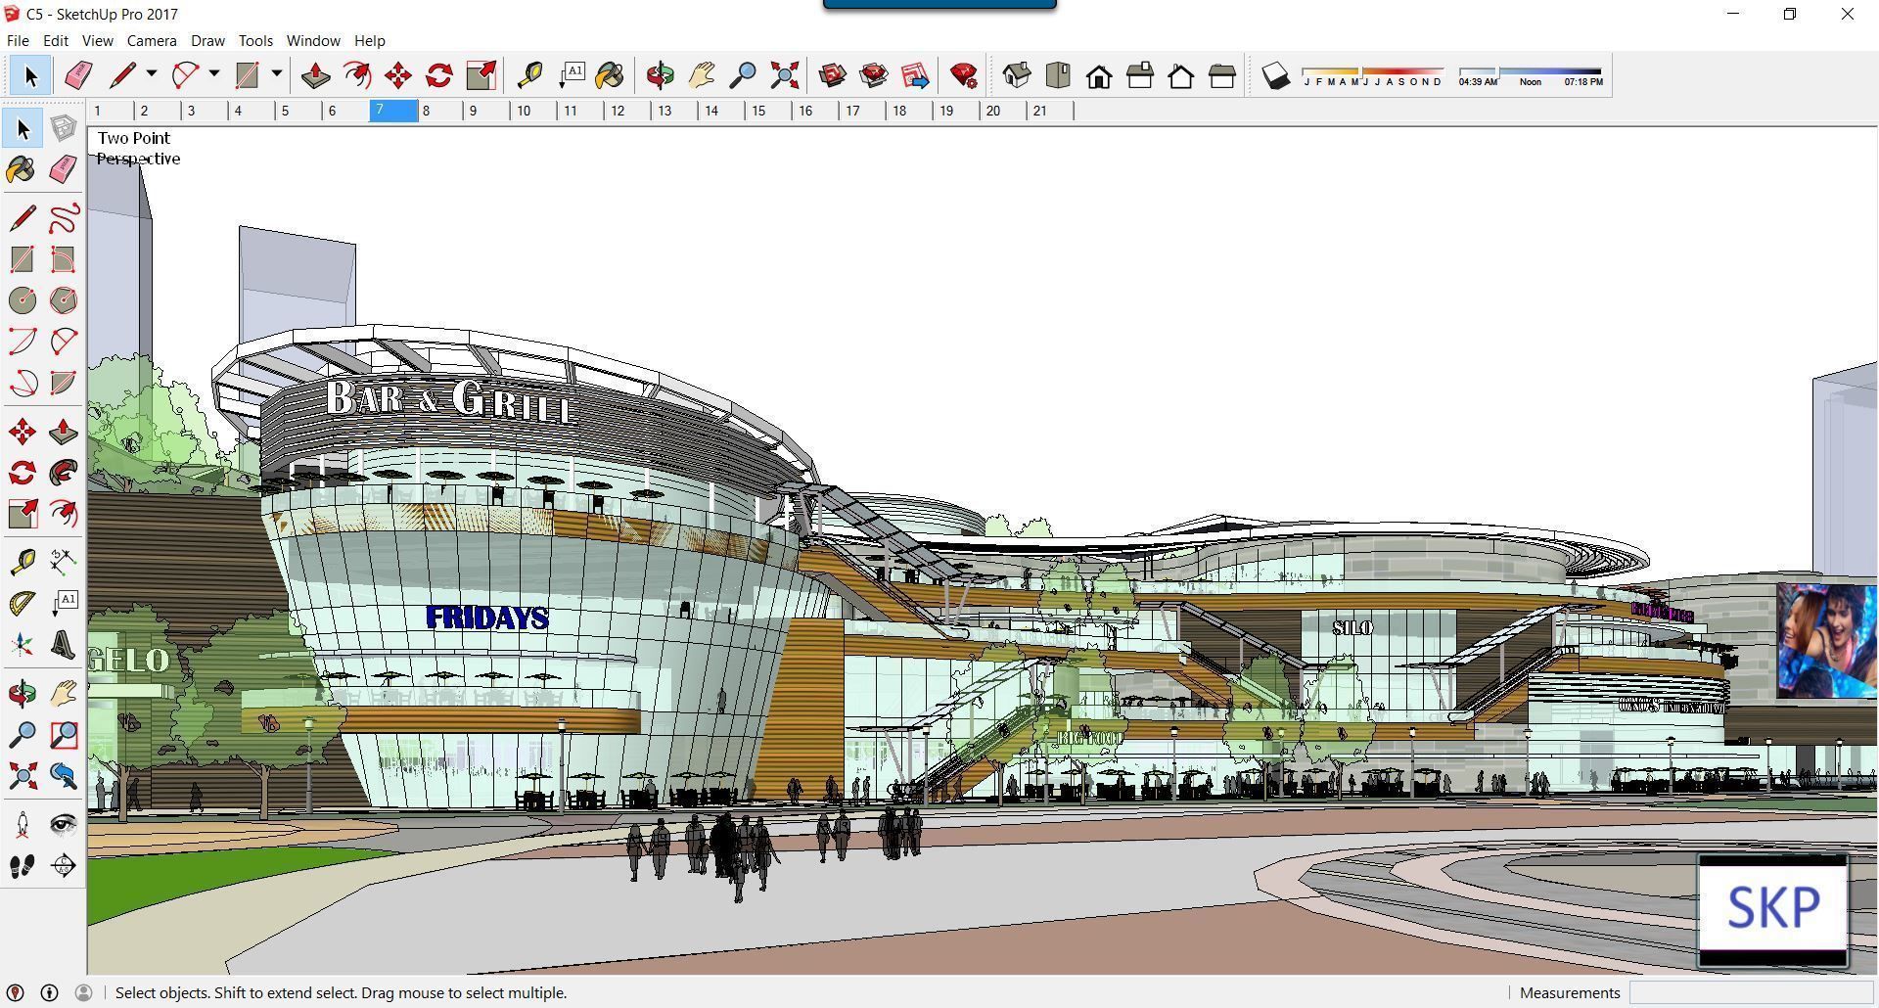Viewport: 1879px width, 1008px height.
Task: Open the Tools menu
Action: (x=255, y=40)
